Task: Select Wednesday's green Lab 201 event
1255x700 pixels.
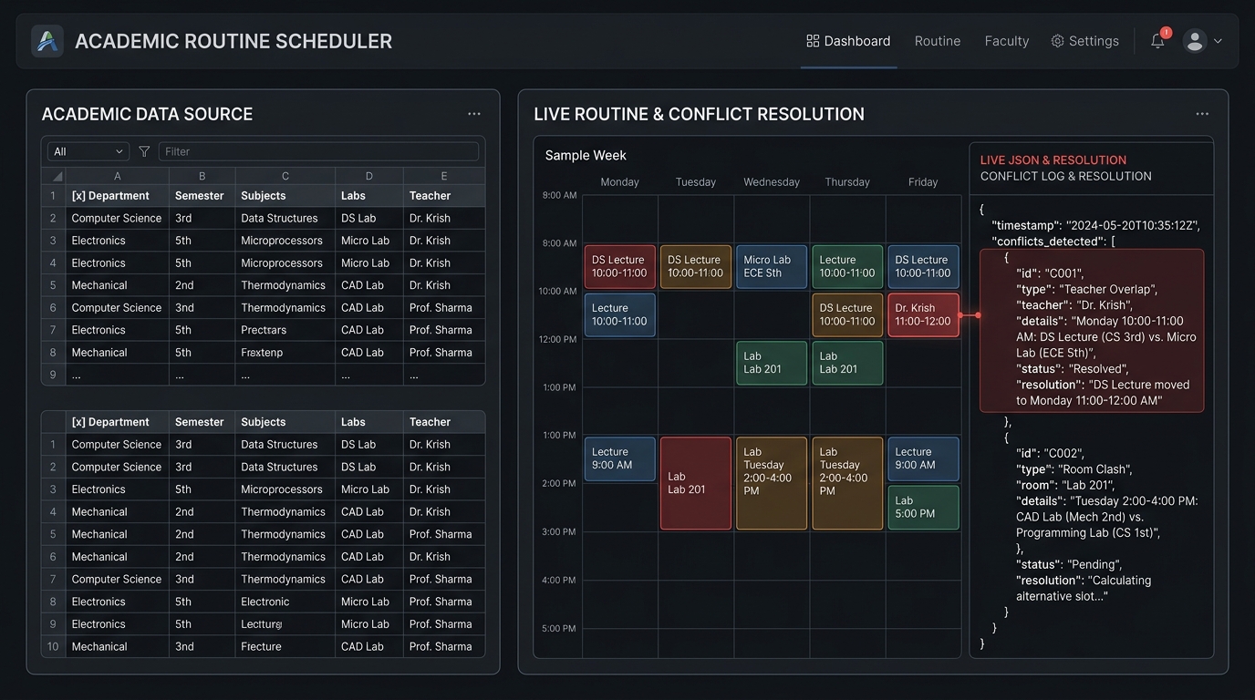Action: [x=772, y=363]
